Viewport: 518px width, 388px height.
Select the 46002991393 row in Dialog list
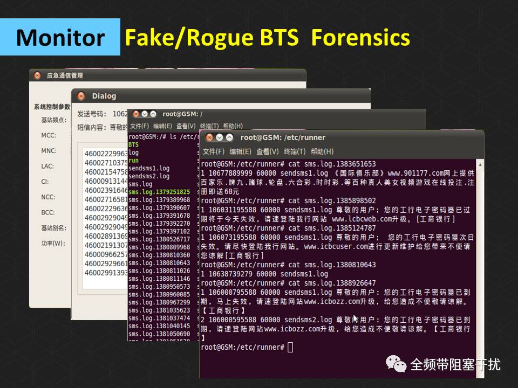106,273
